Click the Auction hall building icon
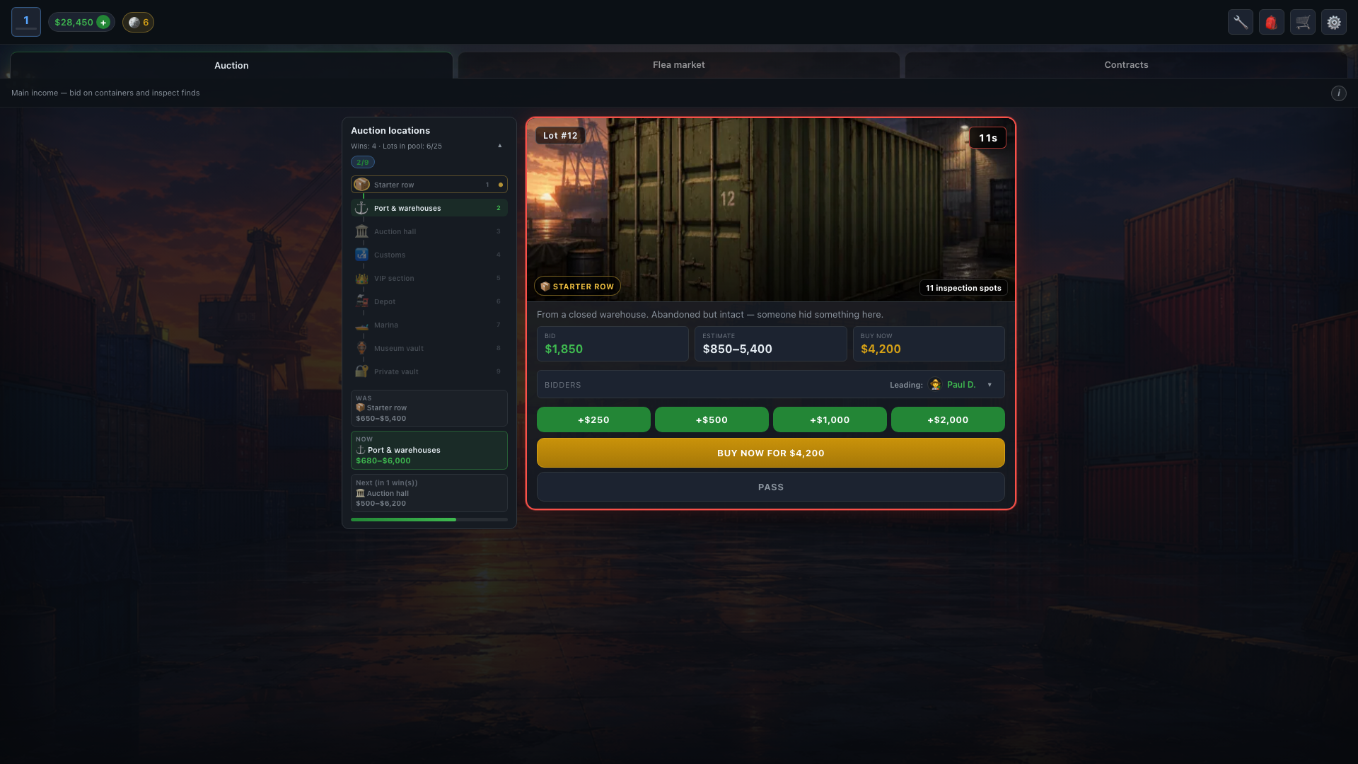 point(361,231)
